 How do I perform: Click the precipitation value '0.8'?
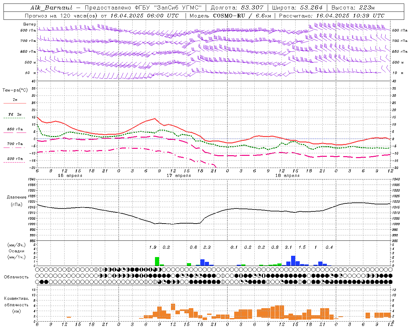pos(275,247)
